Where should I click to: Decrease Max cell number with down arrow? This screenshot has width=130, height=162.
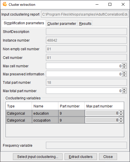point(124,67)
